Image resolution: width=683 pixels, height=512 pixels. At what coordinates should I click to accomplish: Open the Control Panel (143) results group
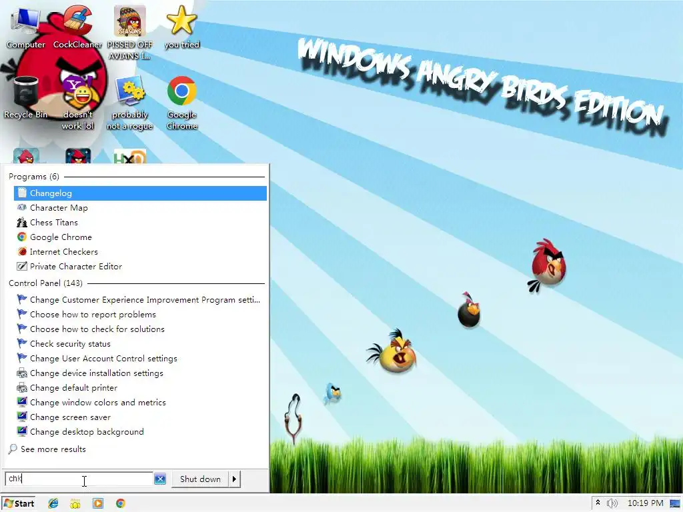[45, 283]
